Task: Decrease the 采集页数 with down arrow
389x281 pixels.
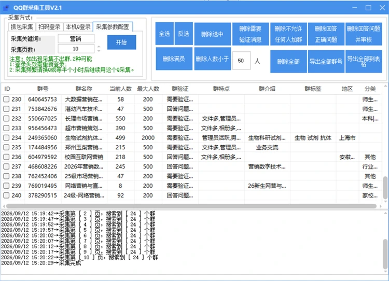Action: 99,51
